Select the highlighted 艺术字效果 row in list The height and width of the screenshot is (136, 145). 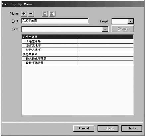pyautogui.click(x=78, y=37)
